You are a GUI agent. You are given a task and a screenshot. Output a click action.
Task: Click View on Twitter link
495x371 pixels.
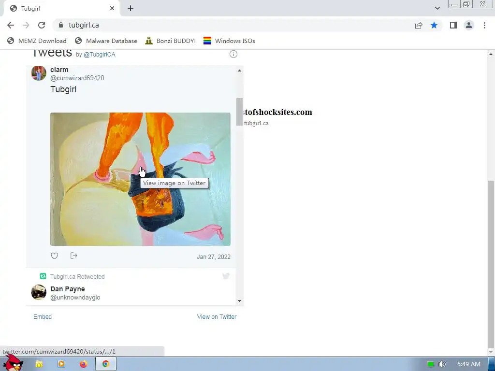click(217, 317)
